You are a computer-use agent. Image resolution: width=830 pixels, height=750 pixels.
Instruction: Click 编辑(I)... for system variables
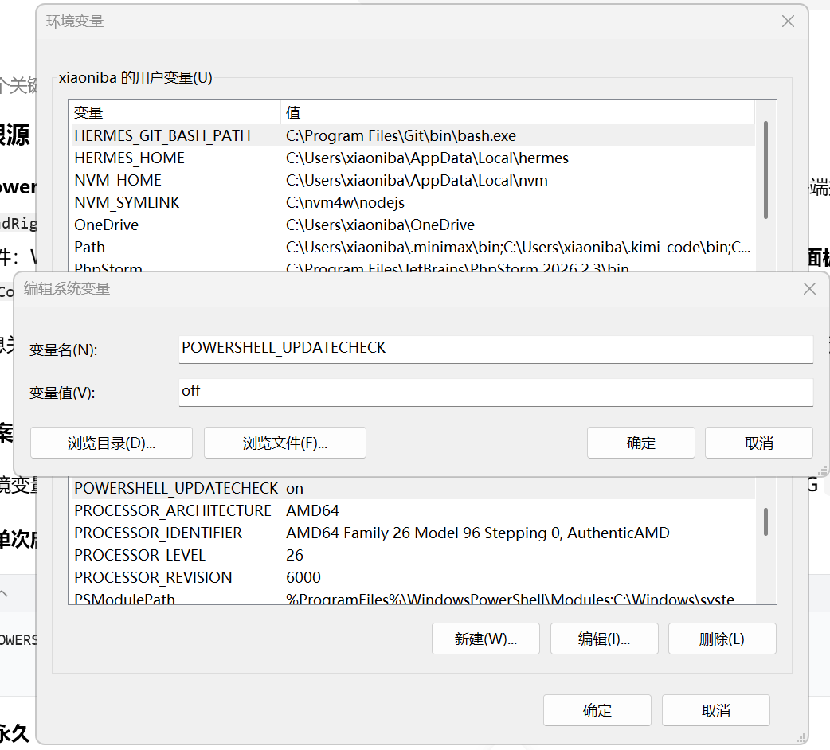[x=604, y=639]
